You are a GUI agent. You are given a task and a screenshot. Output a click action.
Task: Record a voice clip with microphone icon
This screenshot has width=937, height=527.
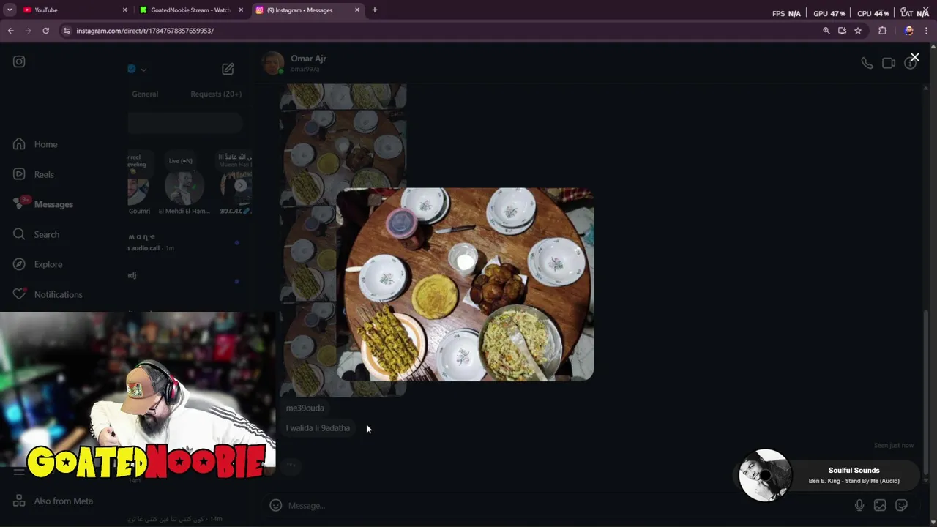coord(859,505)
